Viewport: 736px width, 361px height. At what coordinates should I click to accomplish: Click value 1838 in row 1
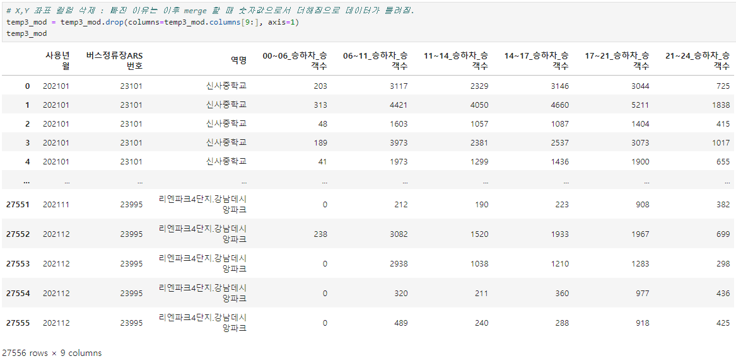pos(721,105)
